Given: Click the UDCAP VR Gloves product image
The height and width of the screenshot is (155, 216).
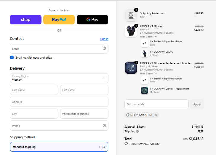Looking at the screenshot, I should pos(131,31).
